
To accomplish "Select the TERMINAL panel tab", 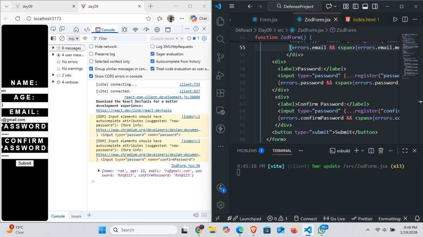I will (x=282, y=150).
